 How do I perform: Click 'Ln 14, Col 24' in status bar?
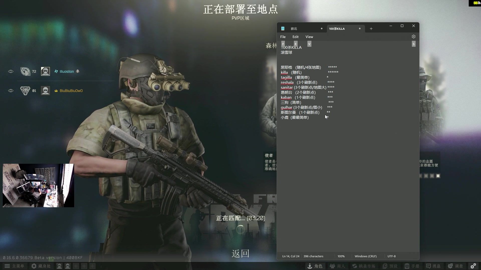coord(291,256)
